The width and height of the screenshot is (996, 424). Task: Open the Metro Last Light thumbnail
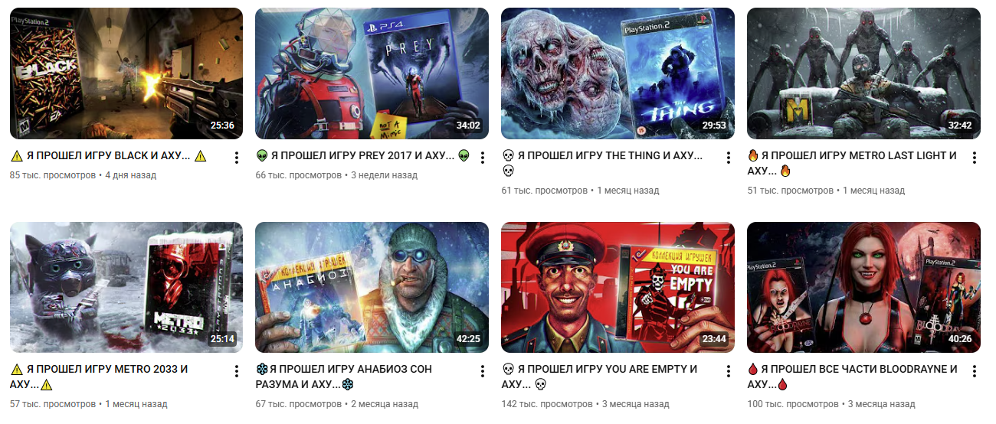coord(864,73)
